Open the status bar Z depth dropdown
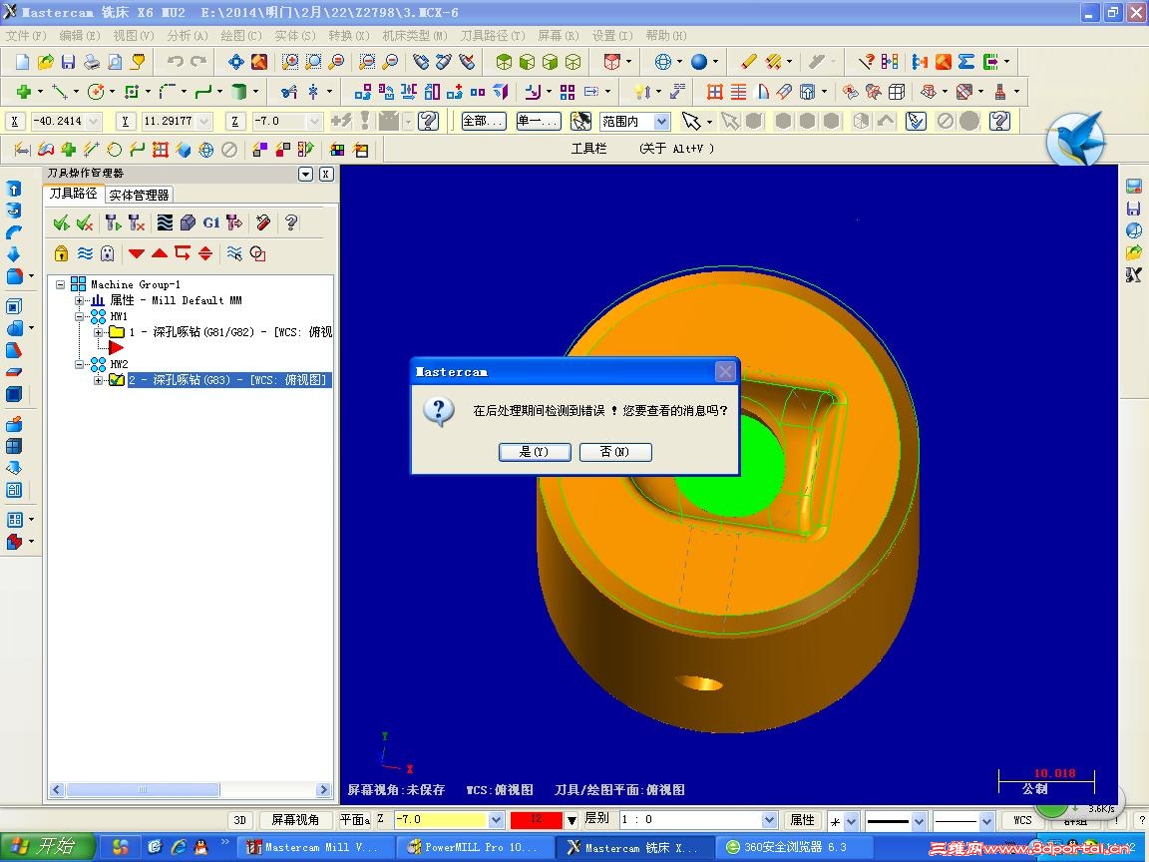The width and height of the screenshot is (1149, 862). (x=496, y=819)
